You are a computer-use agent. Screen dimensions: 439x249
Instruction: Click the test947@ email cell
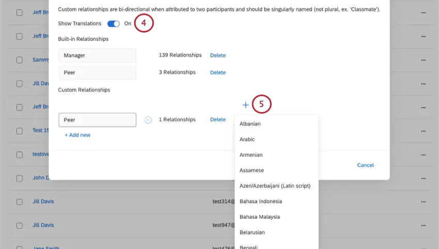224,225
